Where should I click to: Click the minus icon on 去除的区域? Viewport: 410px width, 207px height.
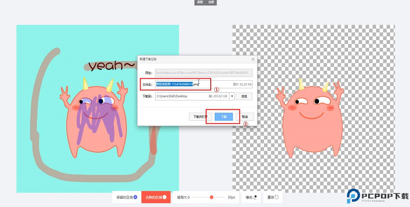coord(164,197)
